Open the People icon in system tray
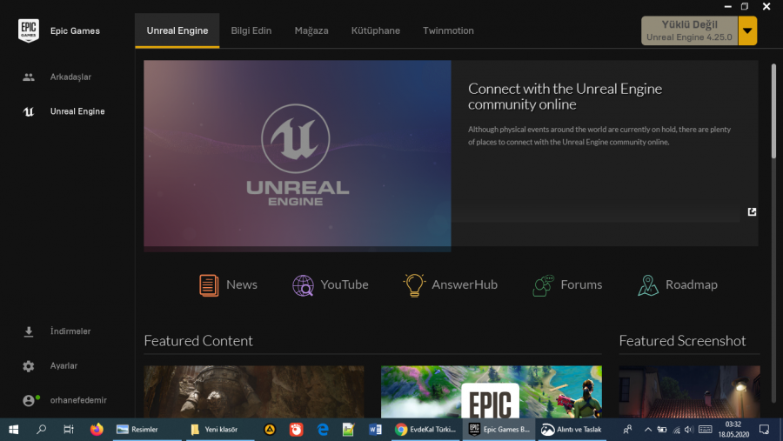Viewport: 783px width, 441px height. click(627, 430)
